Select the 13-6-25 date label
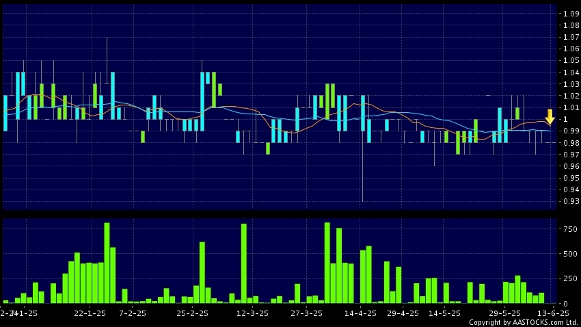The width and height of the screenshot is (581, 327). [x=553, y=313]
